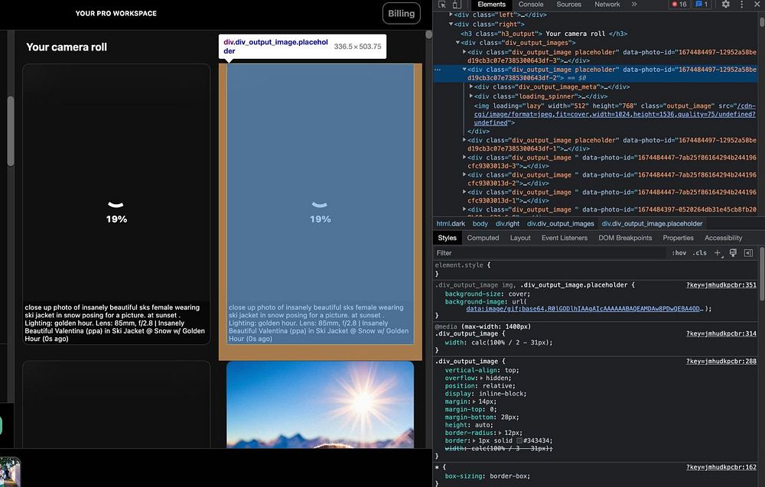Select html.dark in the breadcrumb

[451, 224]
